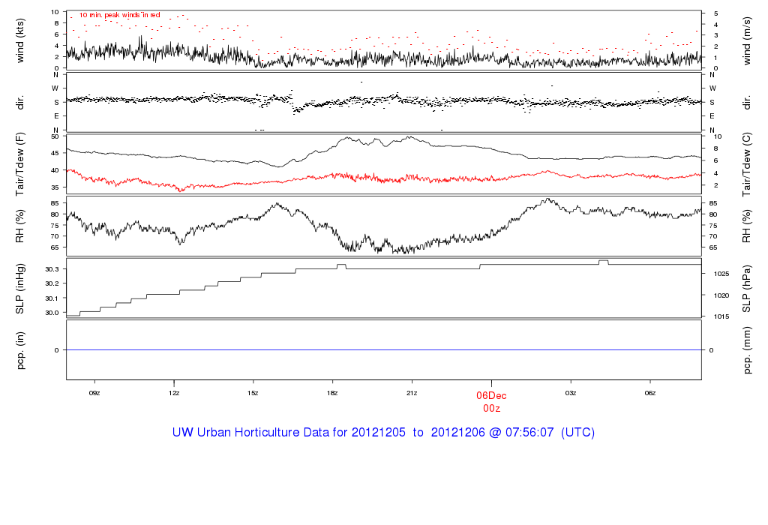Click the 'wind (m/s)' right axis label
This screenshot has height=525, width=768.
746,40
